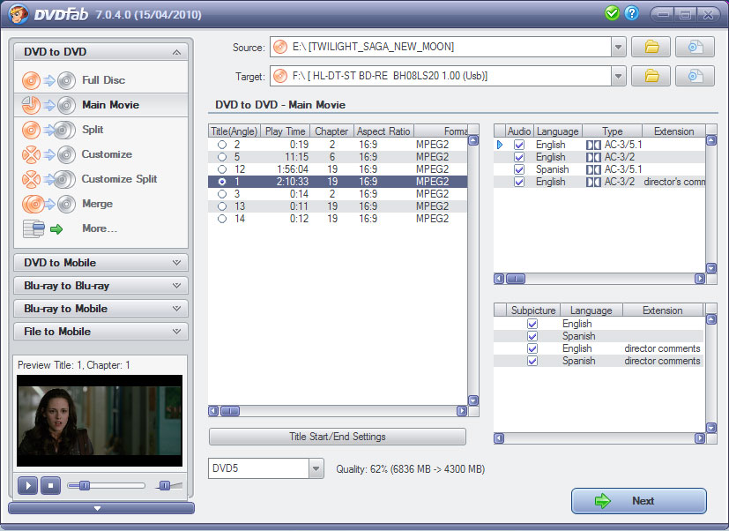Uncheck director's comments audio track checkbox

tap(519, 182)
